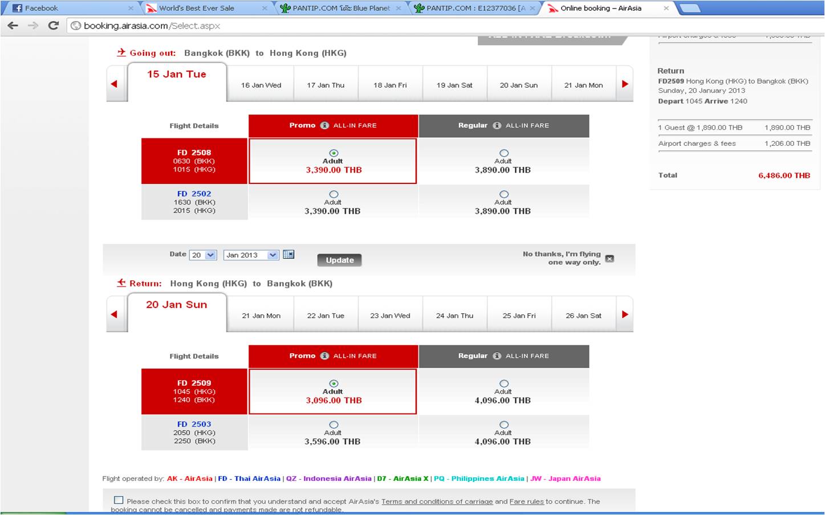Switch to PANTIP.COM Blue Planet tab
The height and width of the screenshot is (515, 825).
click(x=340, y=9)
